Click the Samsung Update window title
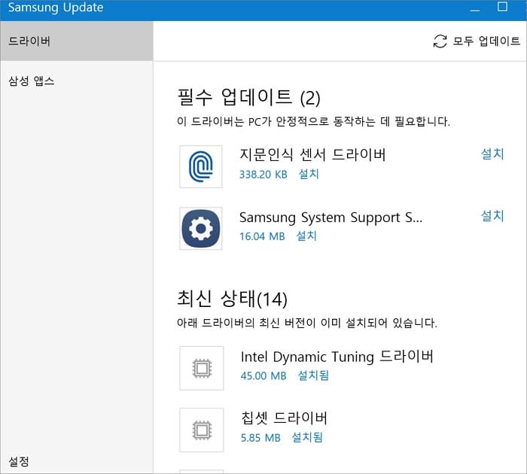This screenshot has height=474, width=527. pyautogui.click(x=56, y=8)
